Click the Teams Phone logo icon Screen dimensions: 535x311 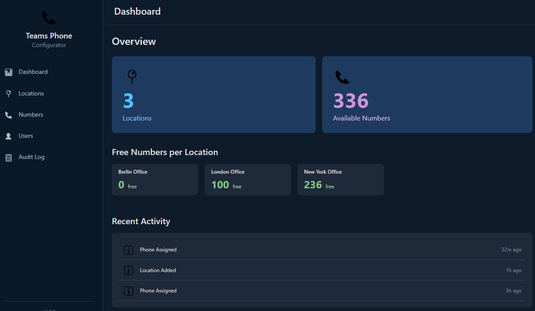click(x=49, y=18)
